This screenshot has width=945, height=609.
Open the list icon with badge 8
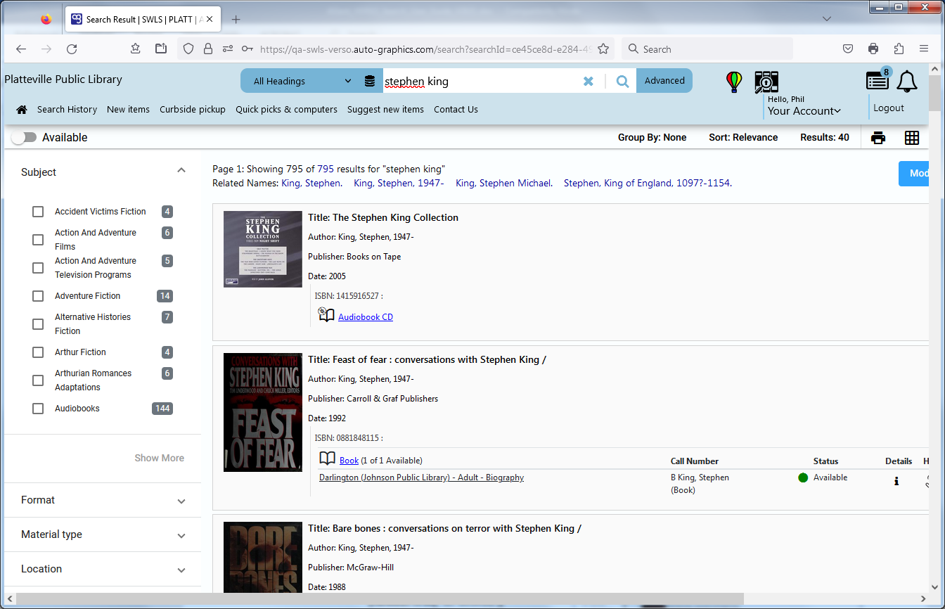877,80
